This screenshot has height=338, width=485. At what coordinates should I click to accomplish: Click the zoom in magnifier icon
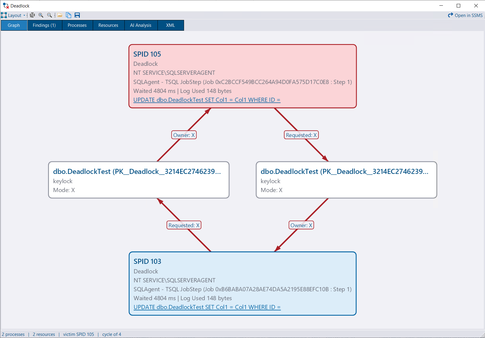(41, 15)
